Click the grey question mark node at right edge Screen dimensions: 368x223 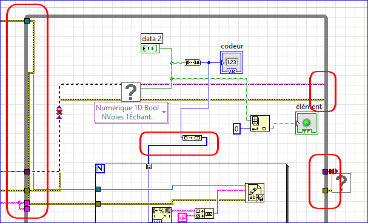point(341,183)
